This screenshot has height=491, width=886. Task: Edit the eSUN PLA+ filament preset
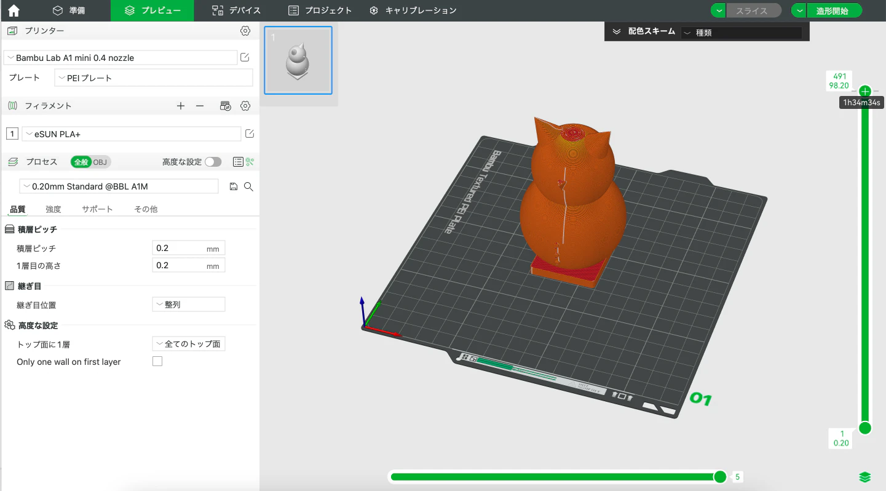[250, 134]
